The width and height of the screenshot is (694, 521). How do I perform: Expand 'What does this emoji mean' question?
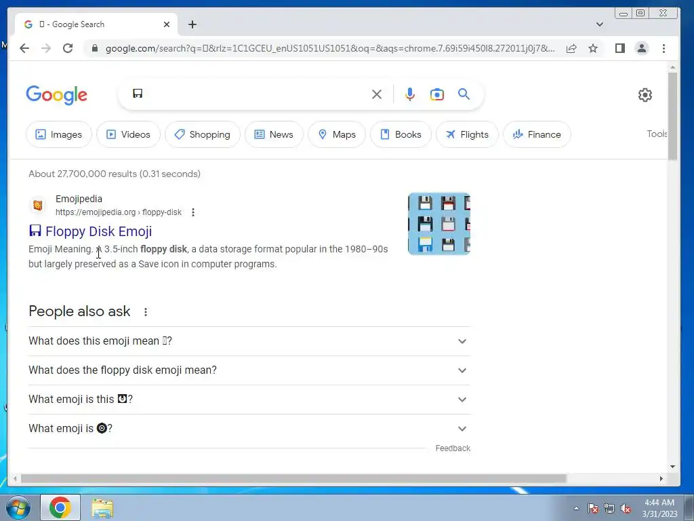coord(249,341)
